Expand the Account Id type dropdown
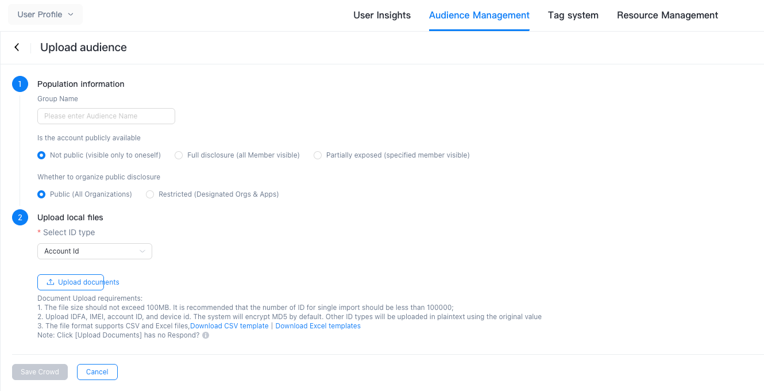The height and width of the screenshot is (391, 764). [x=94, y=251]
